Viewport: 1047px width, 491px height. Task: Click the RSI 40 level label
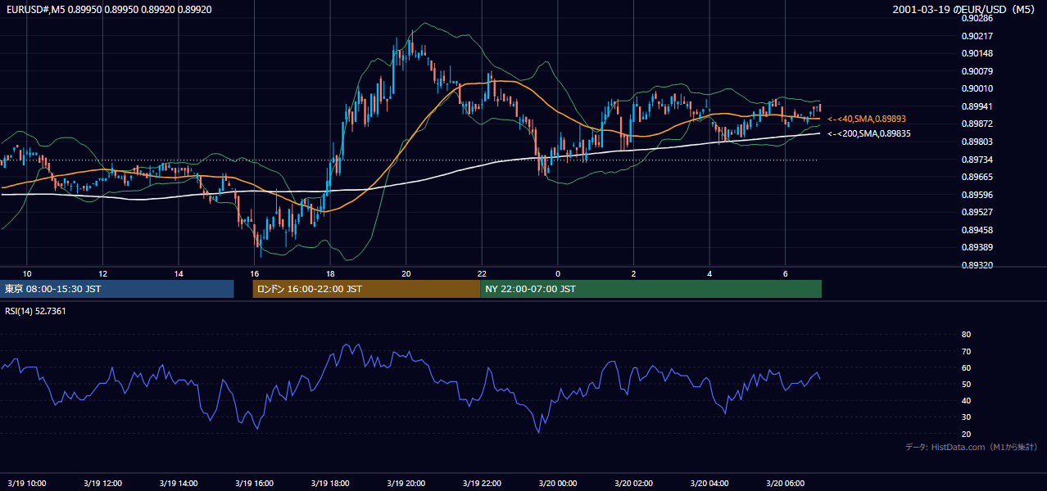click(x=966, y=400)
